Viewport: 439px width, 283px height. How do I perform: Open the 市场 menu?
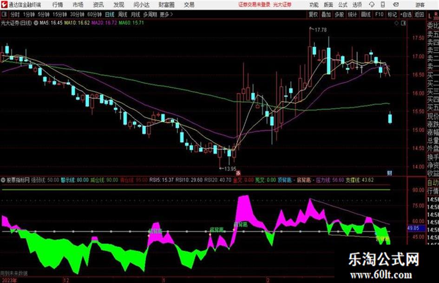(x=78, y=5)
